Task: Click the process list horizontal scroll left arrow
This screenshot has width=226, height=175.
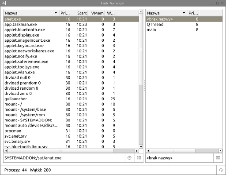Action: coord(6,151)
